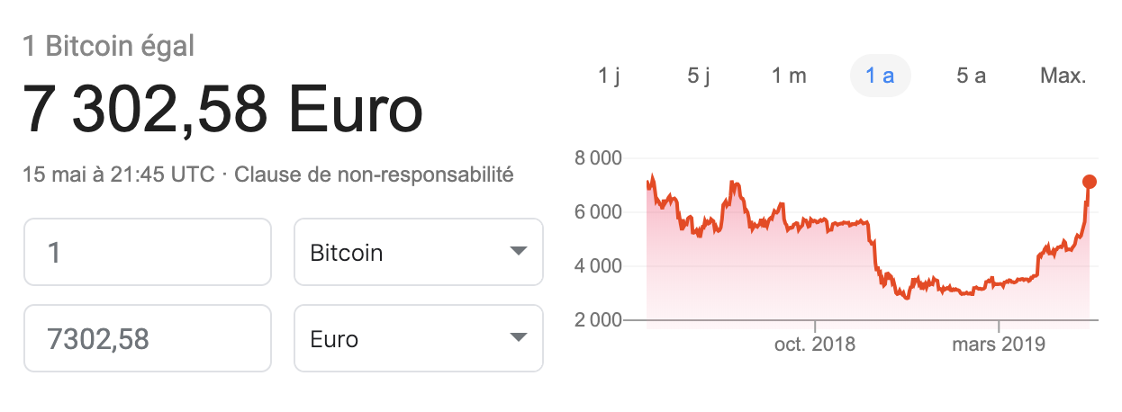Select the highlighted 1 a range

coord(880,76)
